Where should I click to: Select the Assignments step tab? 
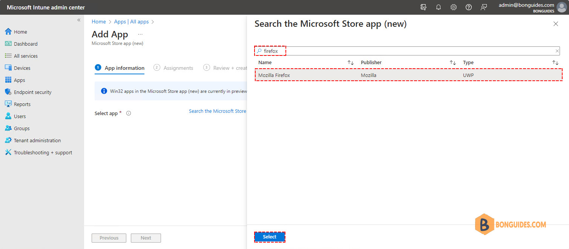pyautogui.click(x=173, y=68)
